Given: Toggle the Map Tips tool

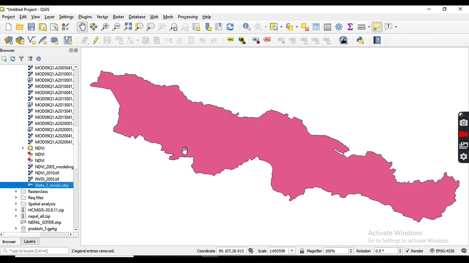Looking at the screenshot, I should (377, 27).
